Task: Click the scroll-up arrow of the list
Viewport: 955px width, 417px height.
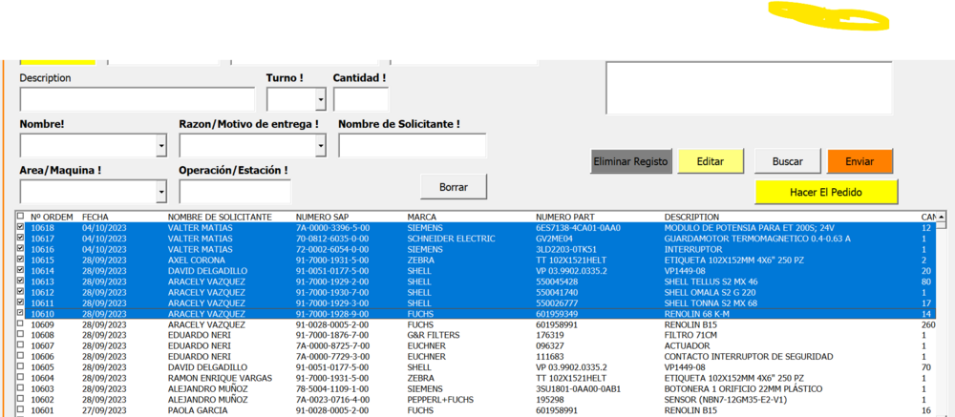Action: [x=942, y=217]
